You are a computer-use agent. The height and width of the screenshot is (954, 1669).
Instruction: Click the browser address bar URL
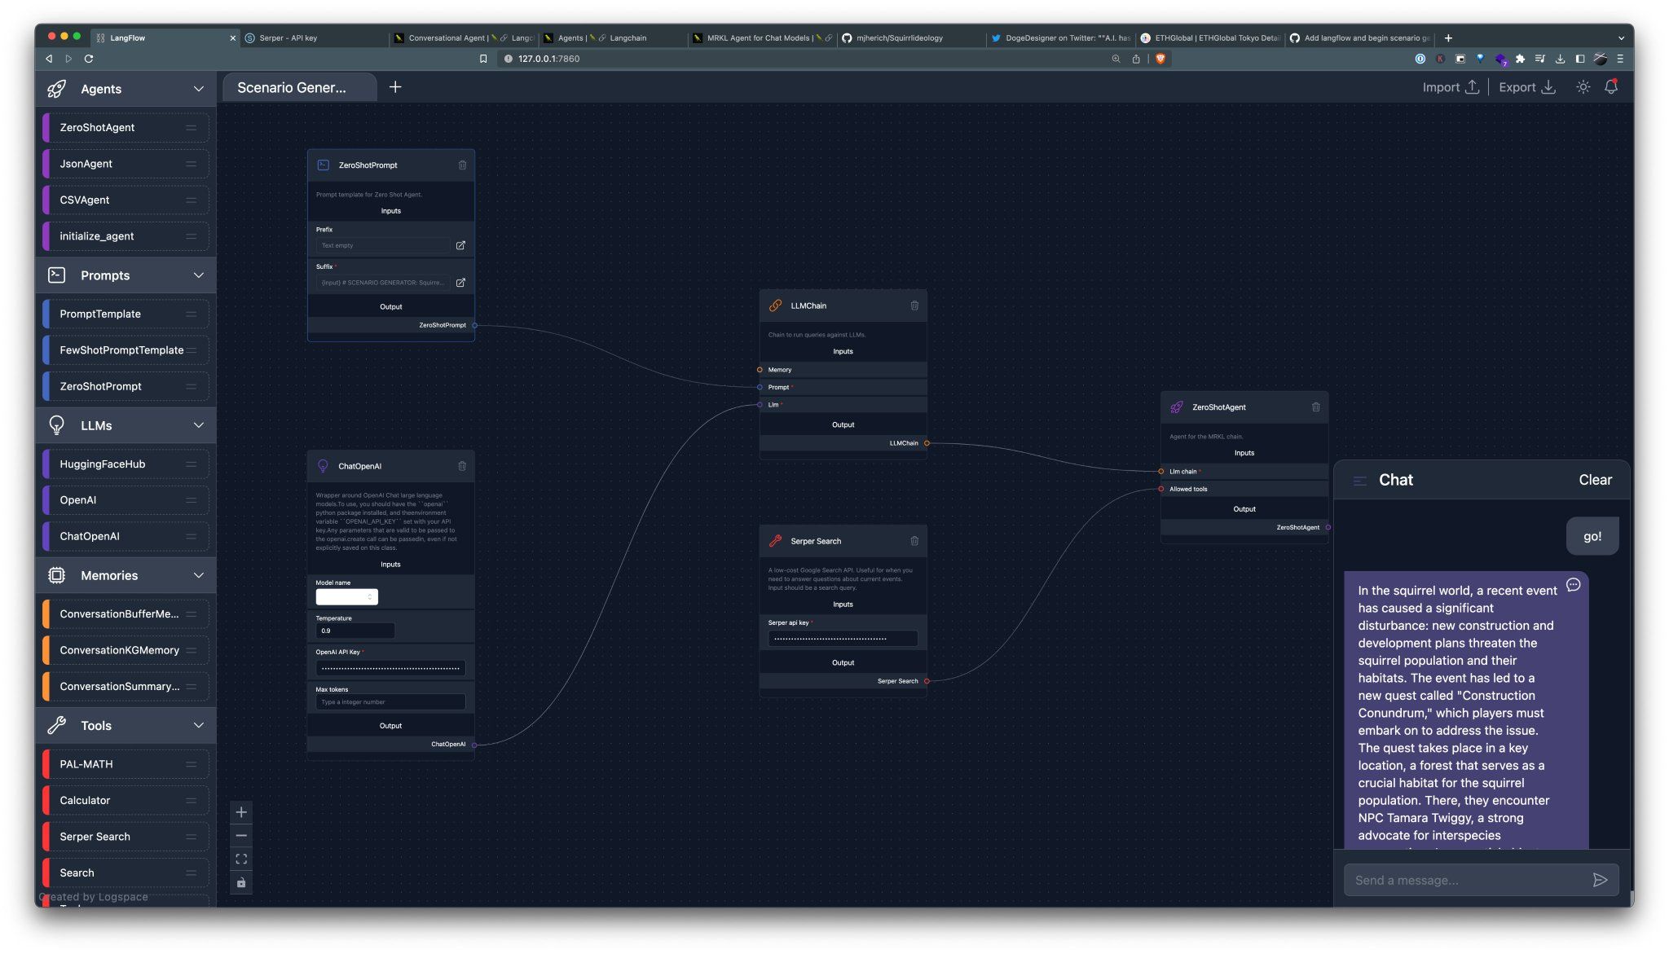[548, 59]
